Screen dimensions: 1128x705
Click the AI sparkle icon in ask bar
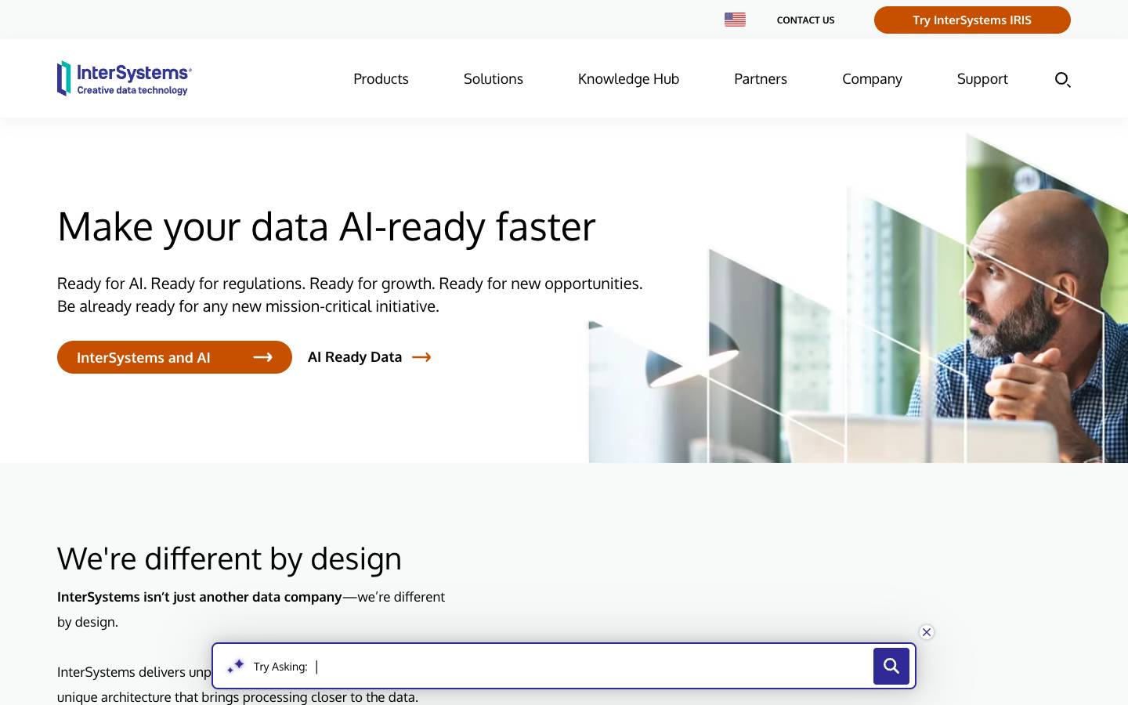tap(235, 667)
